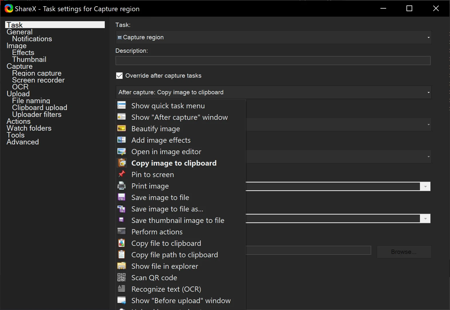450x310 pixels.
Task: Open Uploader filters settings
Action: pos(37,114)
